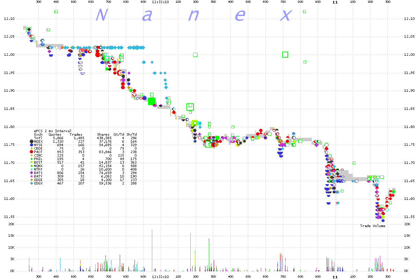Click the '11.80' price label on right axis
Viewport: 419px width, 279px height.
click(x=409, y=127)
